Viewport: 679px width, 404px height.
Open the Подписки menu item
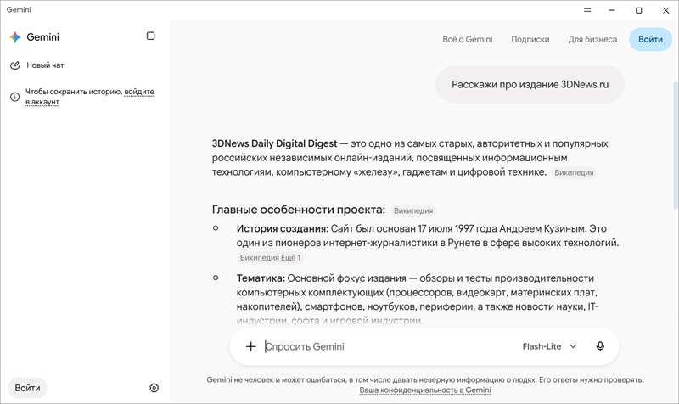click(530, 39)
